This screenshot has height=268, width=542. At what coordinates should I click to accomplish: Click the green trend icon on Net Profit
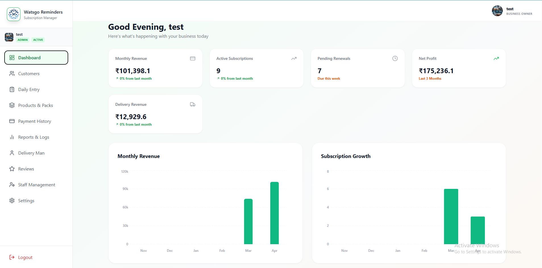pos(496,58)
